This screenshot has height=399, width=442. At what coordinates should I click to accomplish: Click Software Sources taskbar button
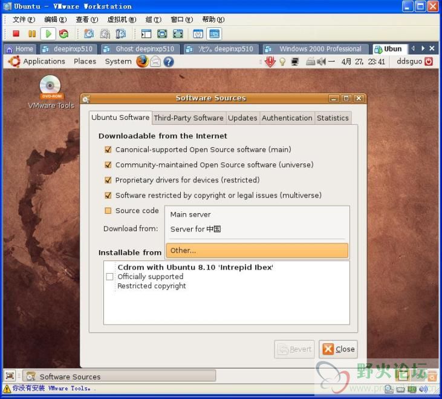[119, 376]
